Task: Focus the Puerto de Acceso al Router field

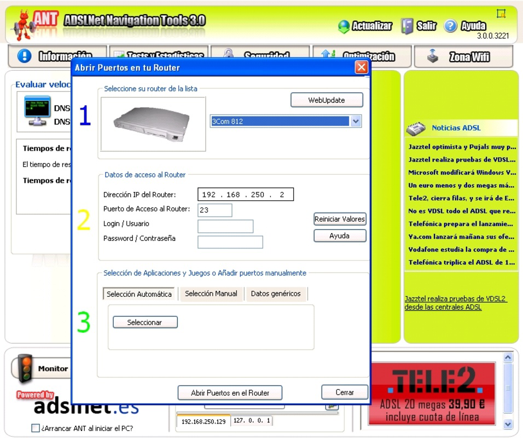Action: (215, 210)
